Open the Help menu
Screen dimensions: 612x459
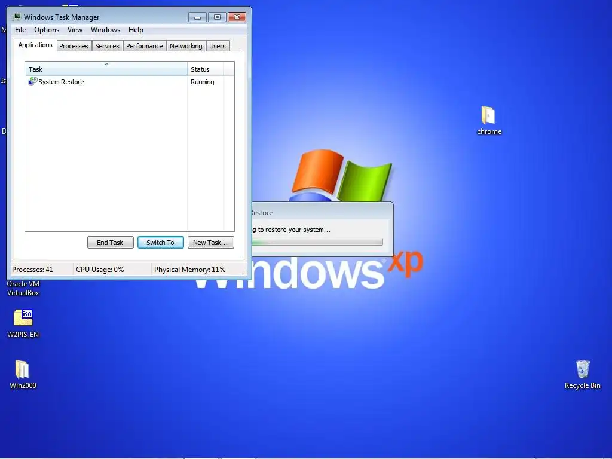coord(136,30)
